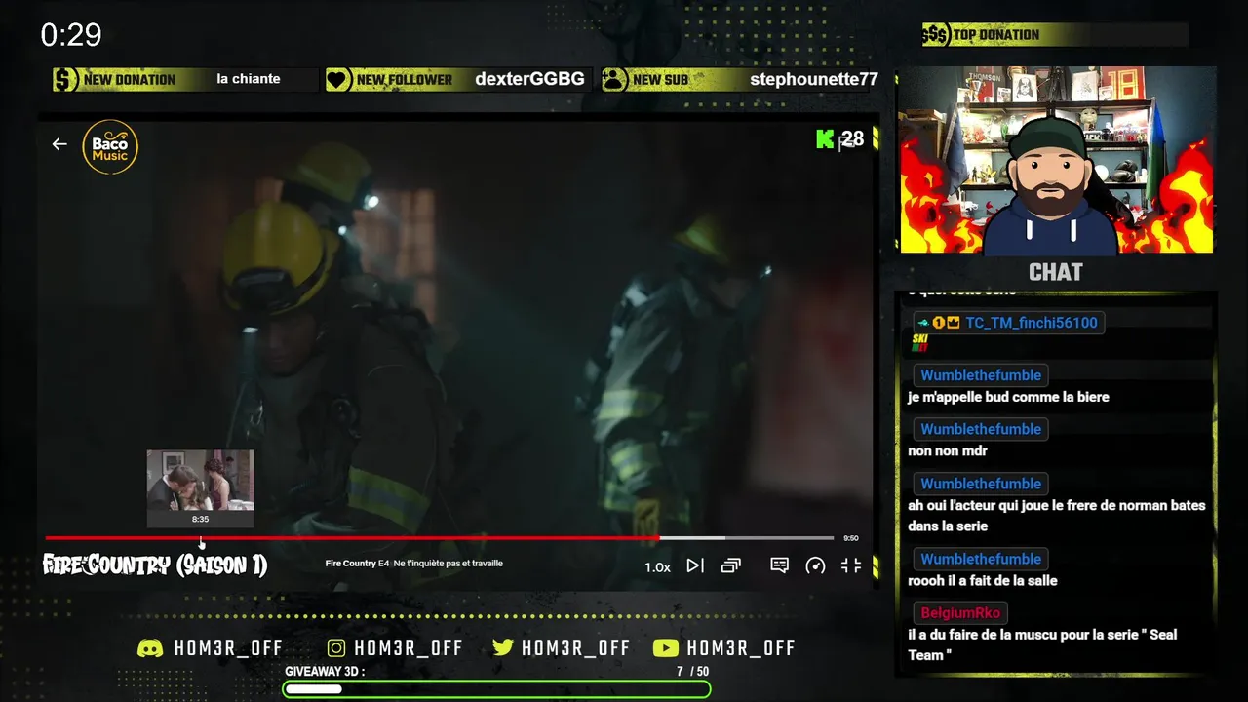
Task: Click the 0:29 timer
Action: tap(71, 35)
